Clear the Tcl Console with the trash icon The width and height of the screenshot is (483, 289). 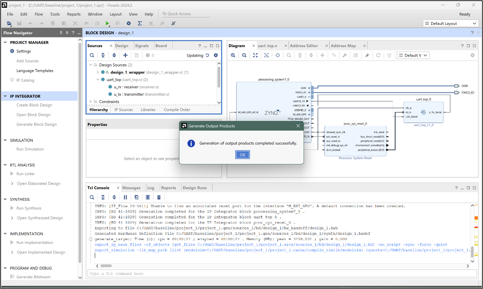coord(159,197)
